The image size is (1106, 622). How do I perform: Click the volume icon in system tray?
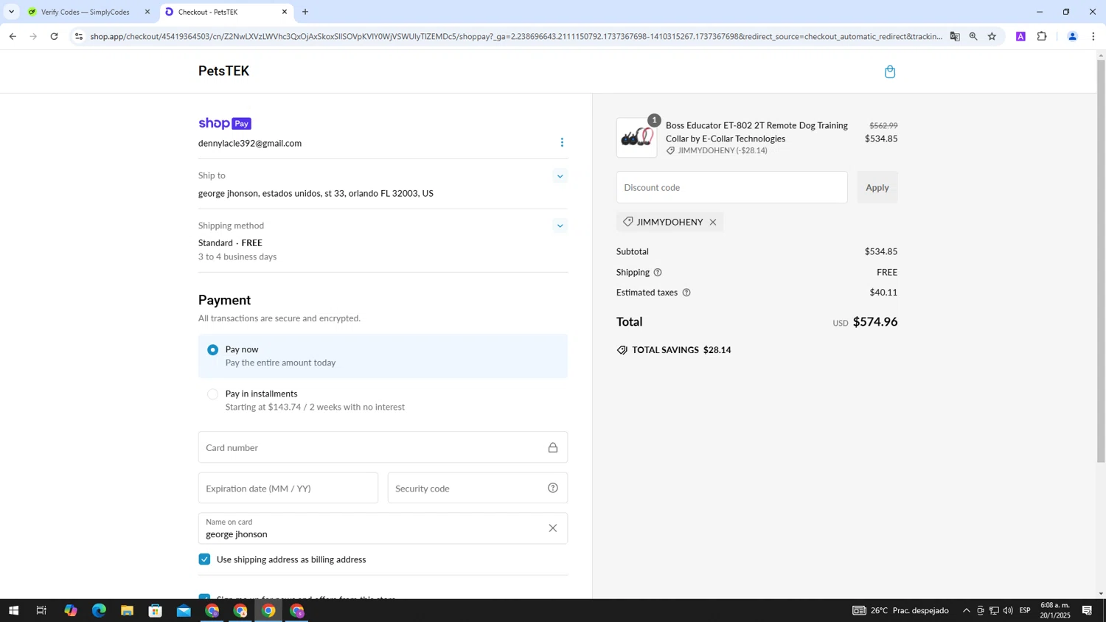(1008, 610)
